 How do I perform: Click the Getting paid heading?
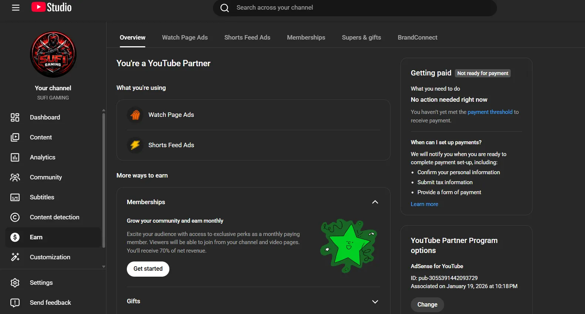pos(431,73)
